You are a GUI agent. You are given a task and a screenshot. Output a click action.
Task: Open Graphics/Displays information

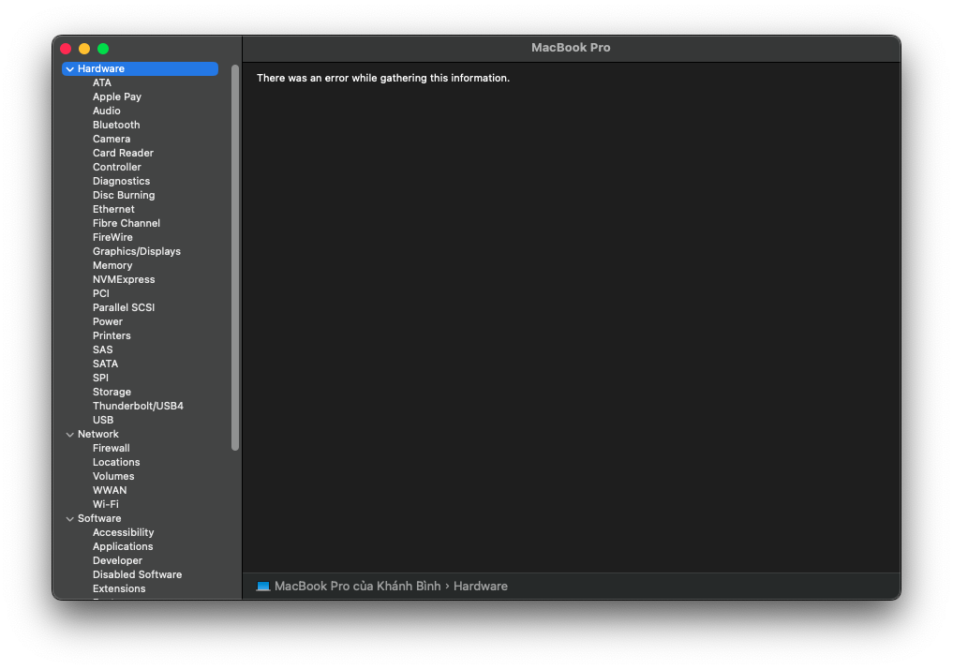(x=136, y=251)
